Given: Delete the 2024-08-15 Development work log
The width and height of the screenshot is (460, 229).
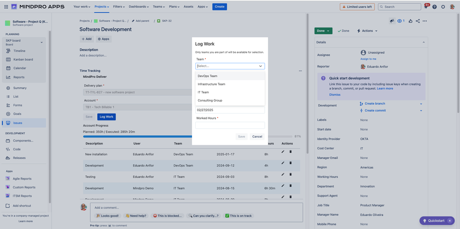Looking at the screenshot, I should click(291, 186).
